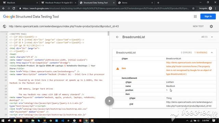This screenshot has height=123, width=219.
Task: Click the orange warning triangle icon
Action: point(118,68)
